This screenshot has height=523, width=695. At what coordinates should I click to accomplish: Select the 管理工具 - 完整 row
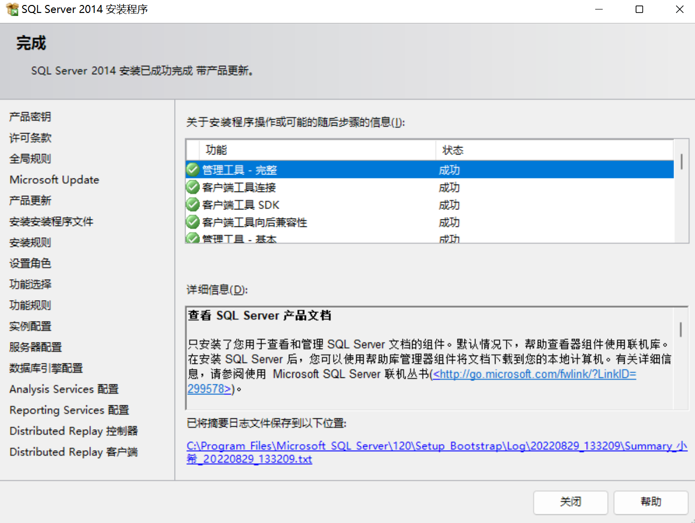point(430,170)
